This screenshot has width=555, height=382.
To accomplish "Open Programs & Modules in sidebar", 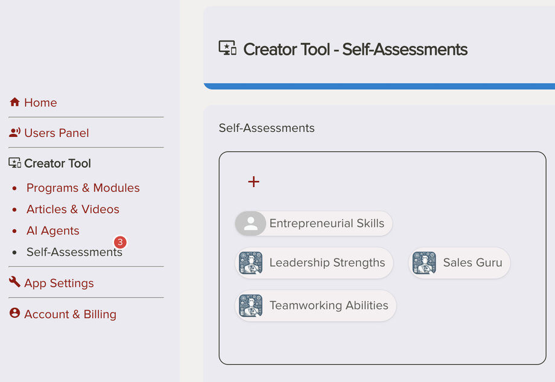I will click(x=83, y=188).
